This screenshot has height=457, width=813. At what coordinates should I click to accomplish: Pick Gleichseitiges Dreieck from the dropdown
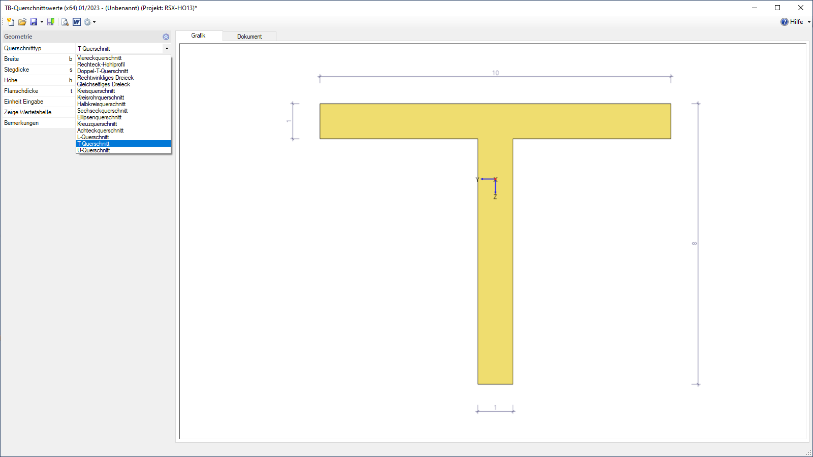click(x=123, y=84)
